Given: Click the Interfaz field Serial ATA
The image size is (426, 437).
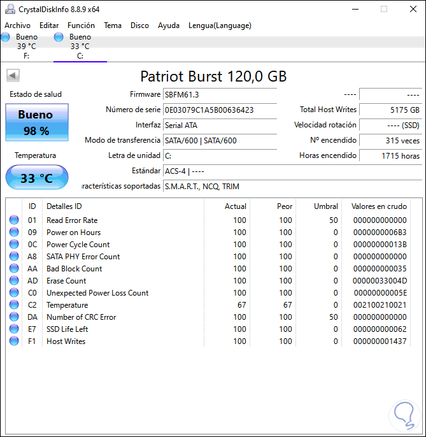Looking at the screenshot, I should (220, 125).
